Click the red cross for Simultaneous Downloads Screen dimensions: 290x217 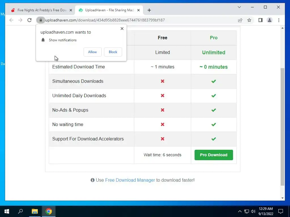click(x=163, y=81)
